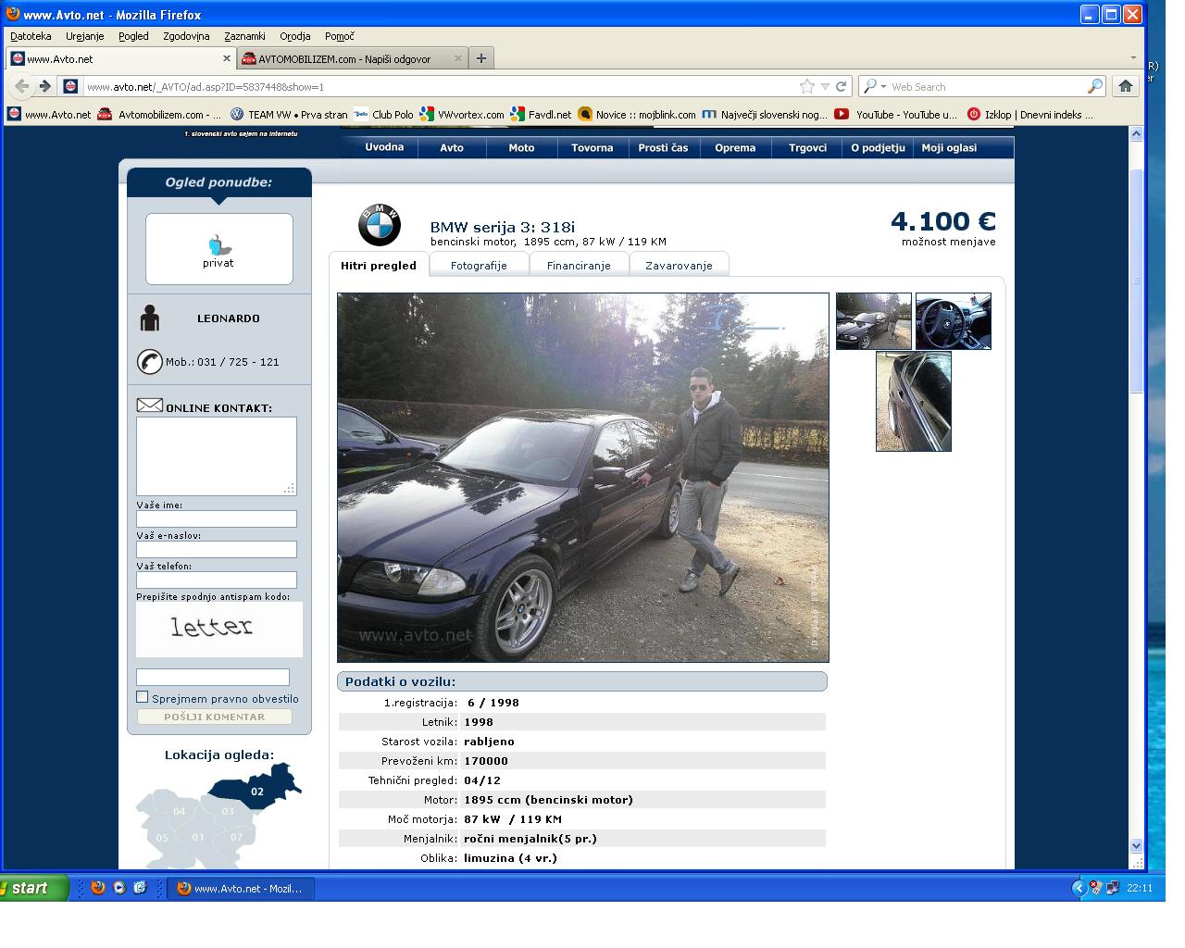The width and height of the screenshot is (1185, 948).
Task: Click the POŠLJI KOMENTAR button
Action: click(x=215, y=717)
